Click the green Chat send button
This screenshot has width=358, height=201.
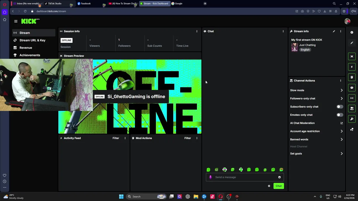(279, 186)
